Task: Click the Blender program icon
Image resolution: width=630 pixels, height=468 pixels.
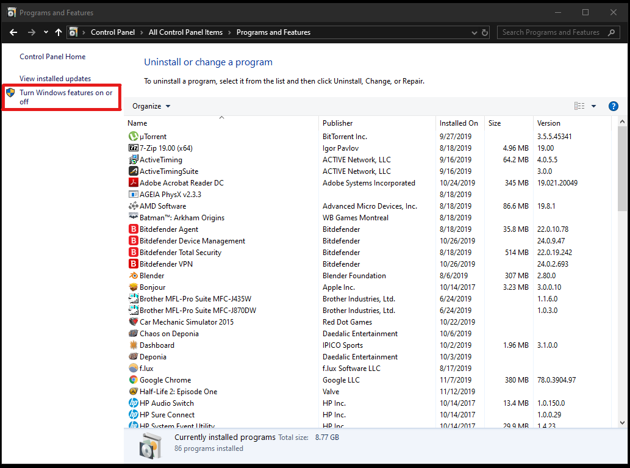Action: click(x=134, y=275)
